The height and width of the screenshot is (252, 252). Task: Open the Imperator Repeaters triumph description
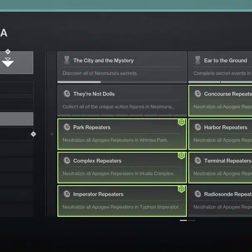pyautogui.click(x=121, y=207)
